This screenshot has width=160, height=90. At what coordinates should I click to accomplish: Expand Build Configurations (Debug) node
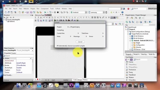click(128, 32)
